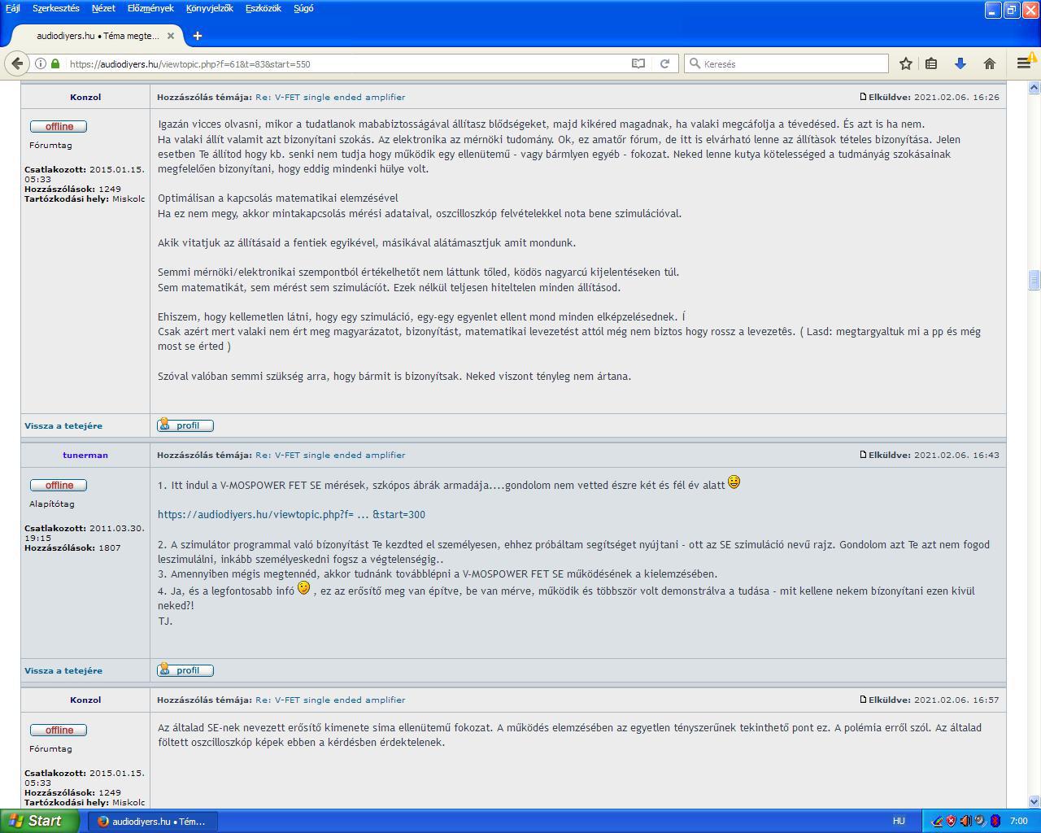The width and height of the screenshot is (1041, 833).
Task: Reload the page with the refresh icon
Action: click(x=664, y=63)
